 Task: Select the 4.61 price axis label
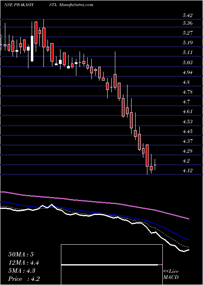[x=188, y=112]
